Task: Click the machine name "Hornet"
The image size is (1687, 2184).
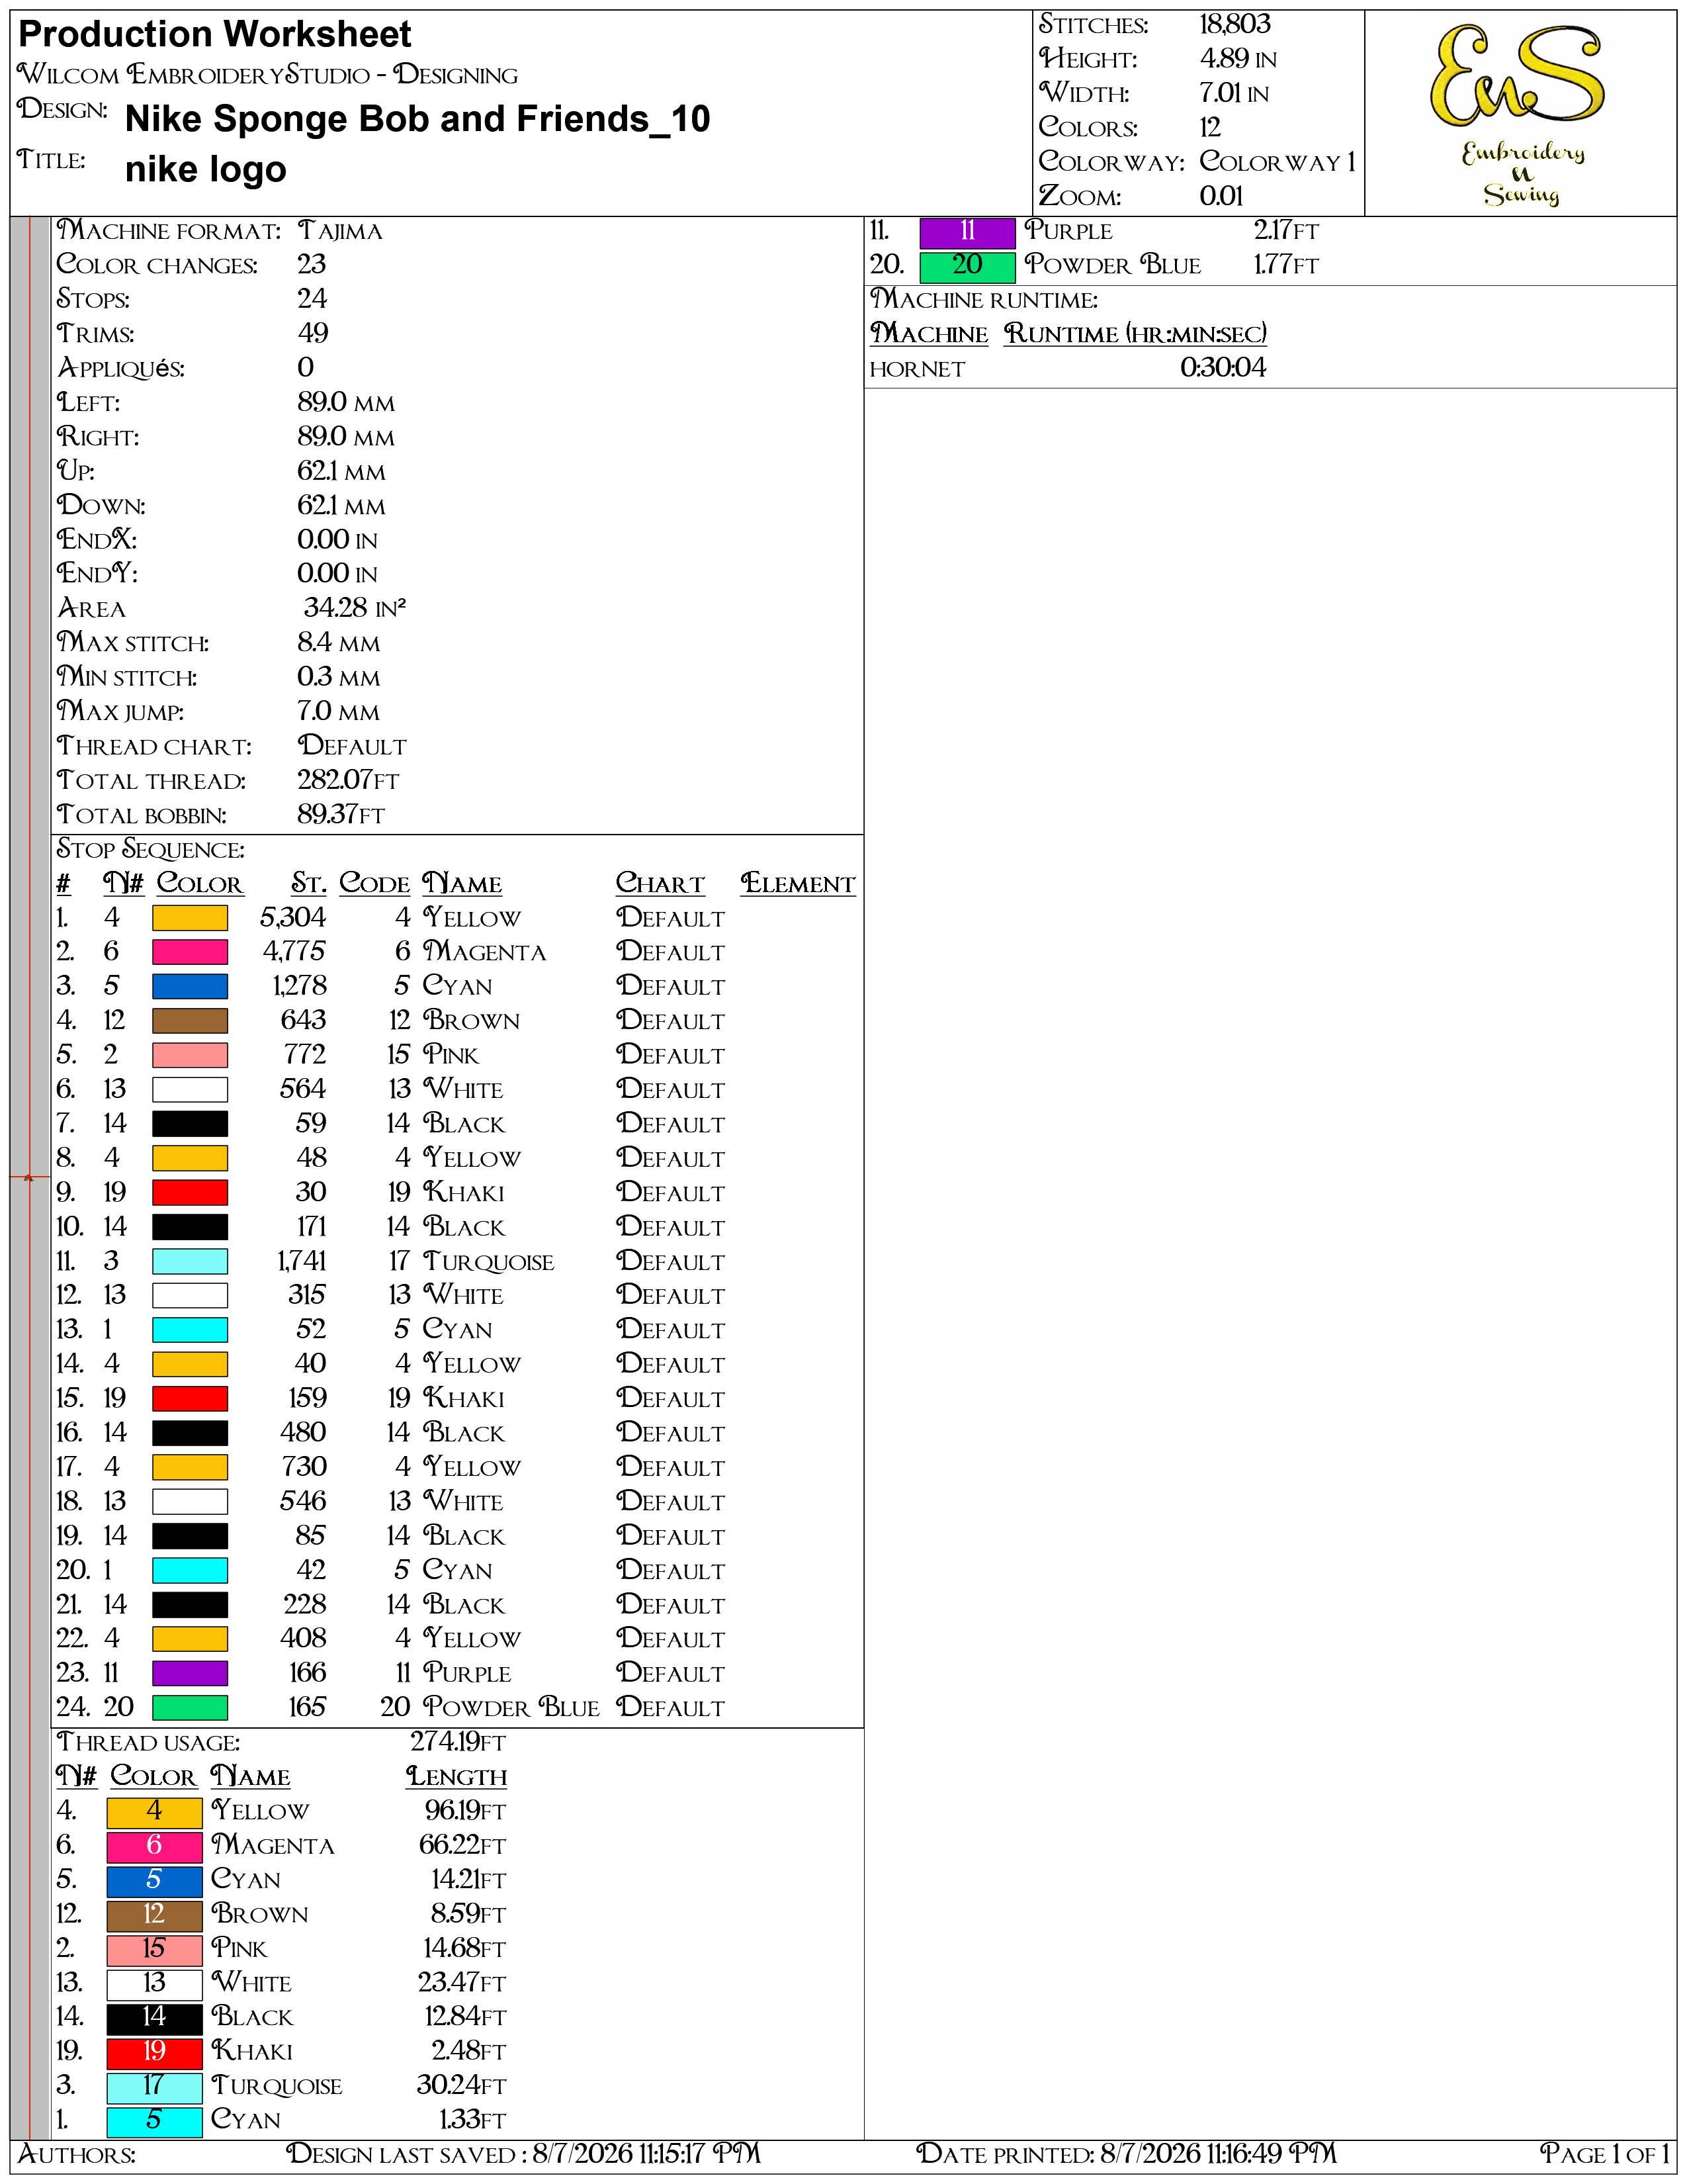Action: [918, 370]
